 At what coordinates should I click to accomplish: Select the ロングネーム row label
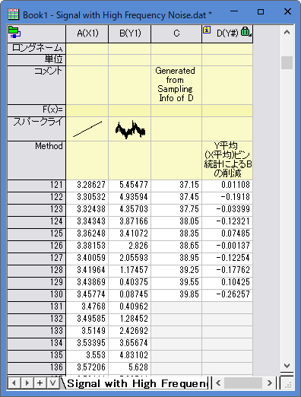36,48
